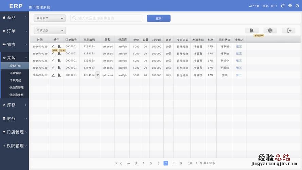302x170 pixels.
Task: Select 供应商管理 in the sidebar submenu
Action: coord(16,87)
